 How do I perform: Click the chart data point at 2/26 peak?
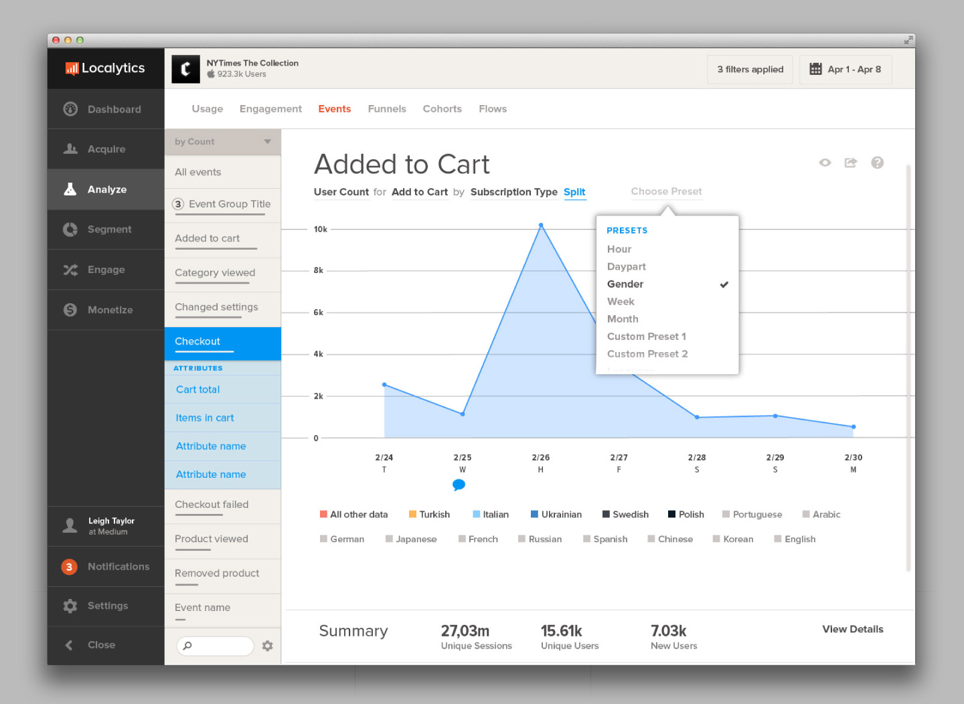tap(541, 226)
